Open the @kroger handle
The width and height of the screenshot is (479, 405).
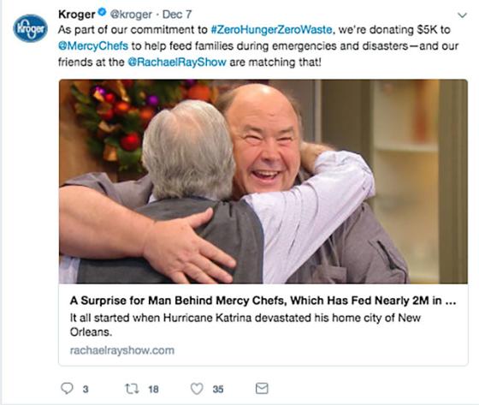131,15
